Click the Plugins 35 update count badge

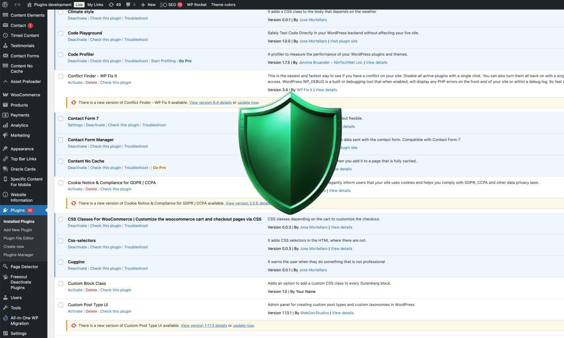click(x=30, y=210)
